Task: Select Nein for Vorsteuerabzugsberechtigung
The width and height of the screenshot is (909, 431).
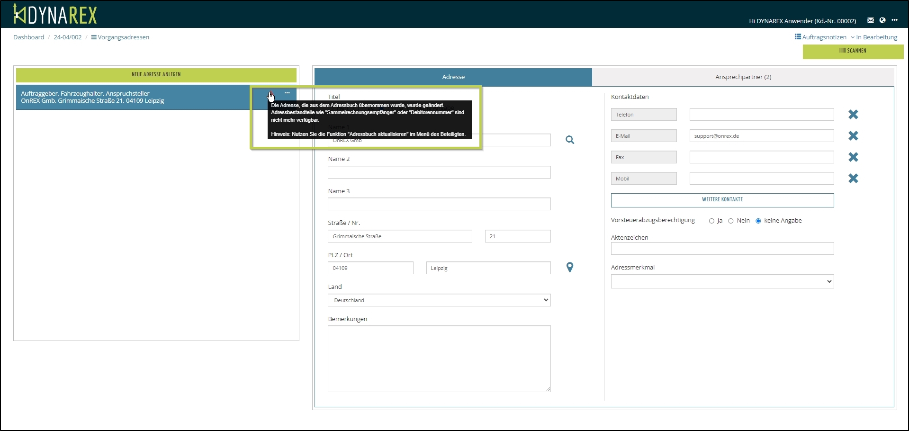Action: 731,221
